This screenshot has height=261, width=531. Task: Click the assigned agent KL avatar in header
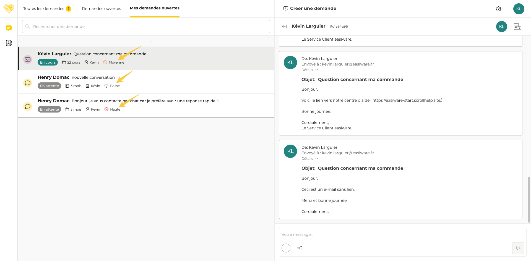click(x=501, y=27)
